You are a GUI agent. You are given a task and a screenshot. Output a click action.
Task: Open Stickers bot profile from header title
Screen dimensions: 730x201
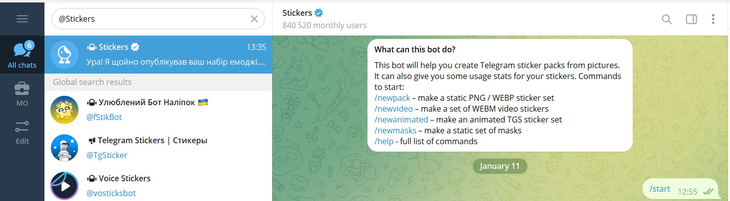coord(297,13)
